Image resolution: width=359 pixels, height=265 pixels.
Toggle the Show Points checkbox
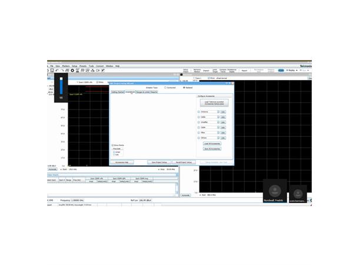point(112,145)
